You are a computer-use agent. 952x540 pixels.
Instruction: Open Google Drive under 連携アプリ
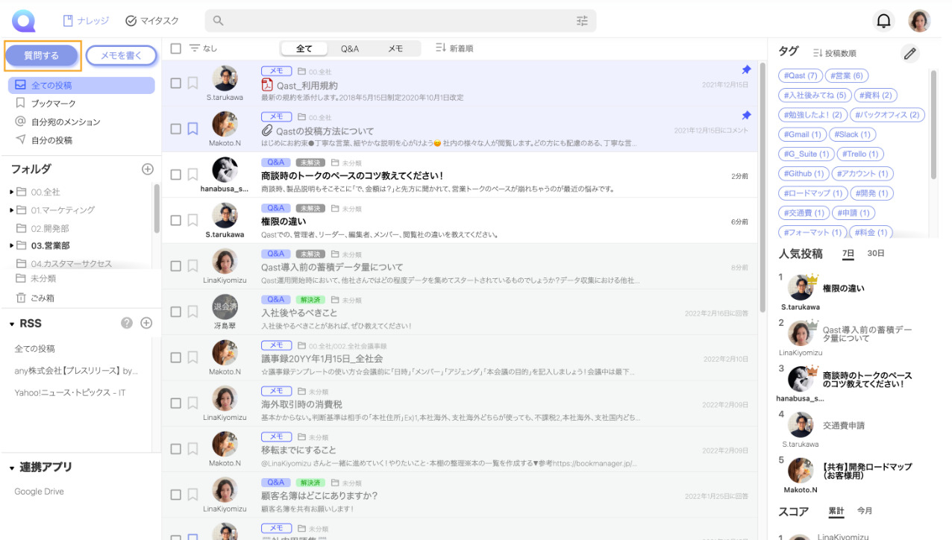tap(38, 492)
